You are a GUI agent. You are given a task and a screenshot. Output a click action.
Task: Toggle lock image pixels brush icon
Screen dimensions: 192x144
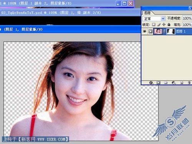pos(159,25)
